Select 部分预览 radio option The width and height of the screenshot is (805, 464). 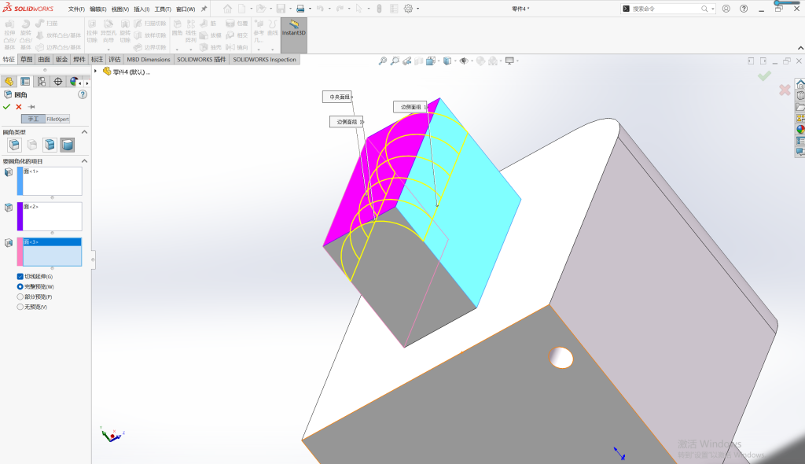point(20,296)
